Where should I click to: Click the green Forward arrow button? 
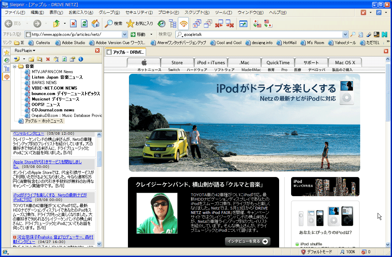click(37, 24)
